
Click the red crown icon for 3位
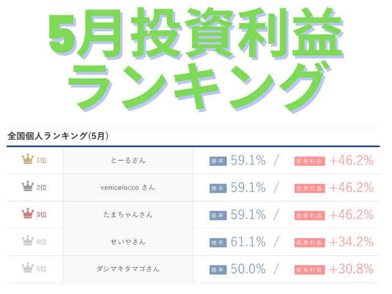pyautogui.click(x=28, y=213)
